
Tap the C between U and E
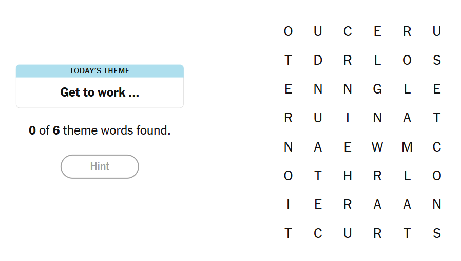[x=348, y=32]
